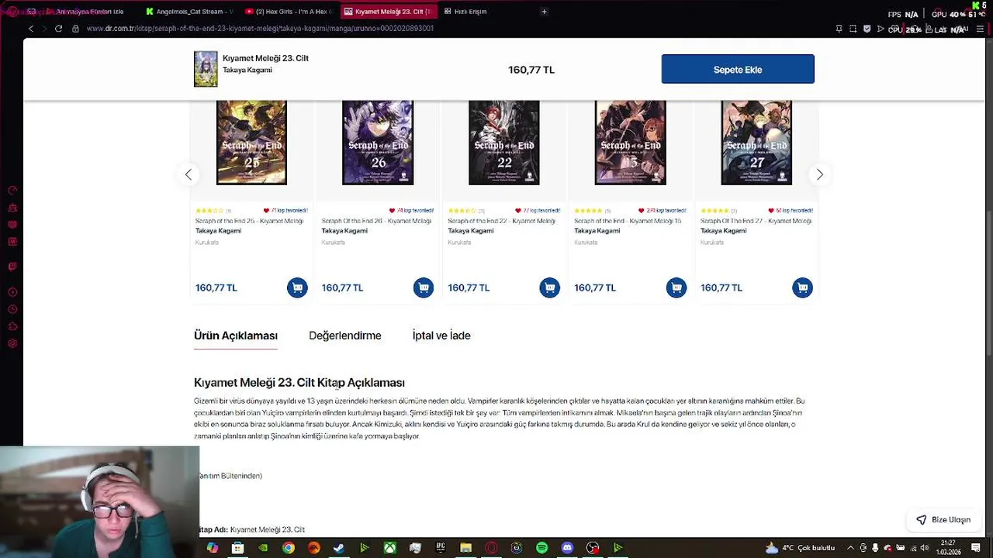Open Bize Ulaşın contact button
Screen dimensions: 993x558
943,519
